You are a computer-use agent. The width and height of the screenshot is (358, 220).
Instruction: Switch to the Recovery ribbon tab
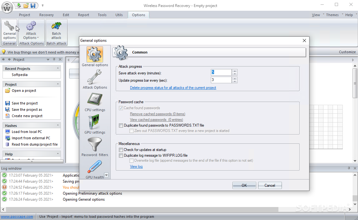[46, 15]
